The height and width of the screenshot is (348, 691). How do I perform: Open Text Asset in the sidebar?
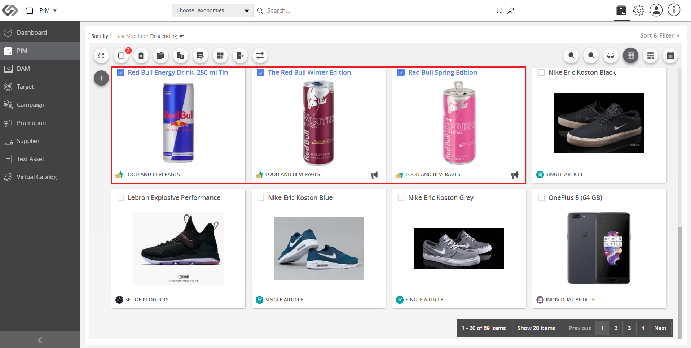tap(40, 159)
